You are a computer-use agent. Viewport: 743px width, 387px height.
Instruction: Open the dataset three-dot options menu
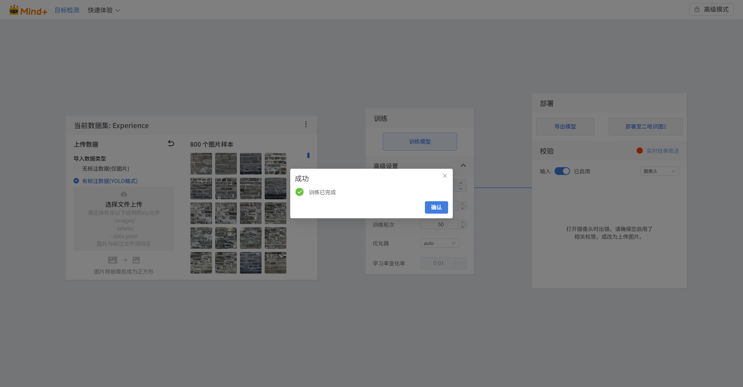tap(306, 124)
